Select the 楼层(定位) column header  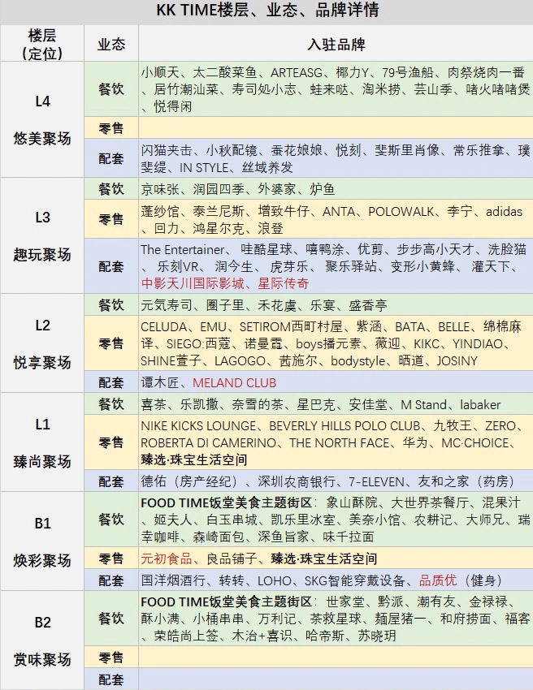[42, 44]
